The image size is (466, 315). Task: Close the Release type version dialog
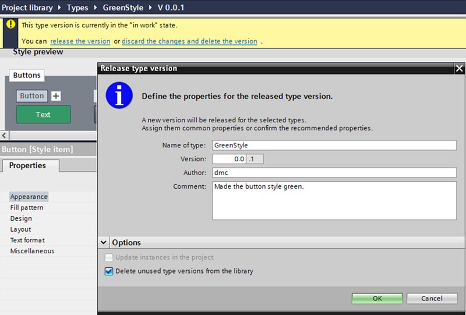[x=459, y=69]
